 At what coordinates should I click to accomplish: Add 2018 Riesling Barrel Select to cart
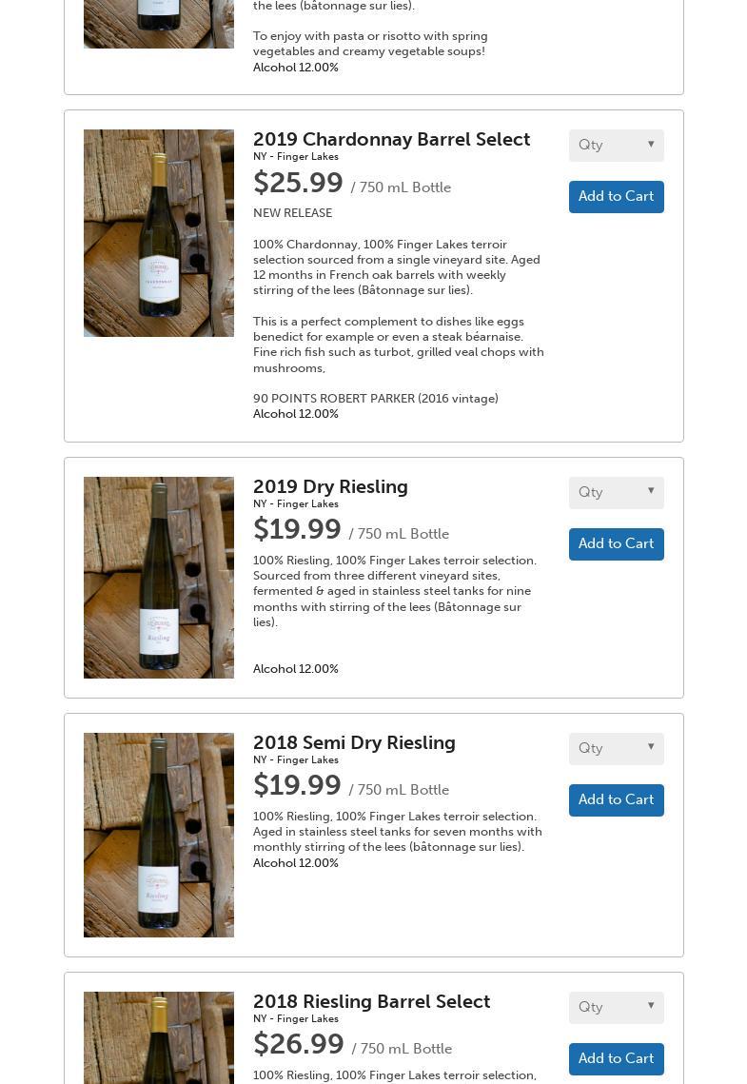[x=616, y=1059]
